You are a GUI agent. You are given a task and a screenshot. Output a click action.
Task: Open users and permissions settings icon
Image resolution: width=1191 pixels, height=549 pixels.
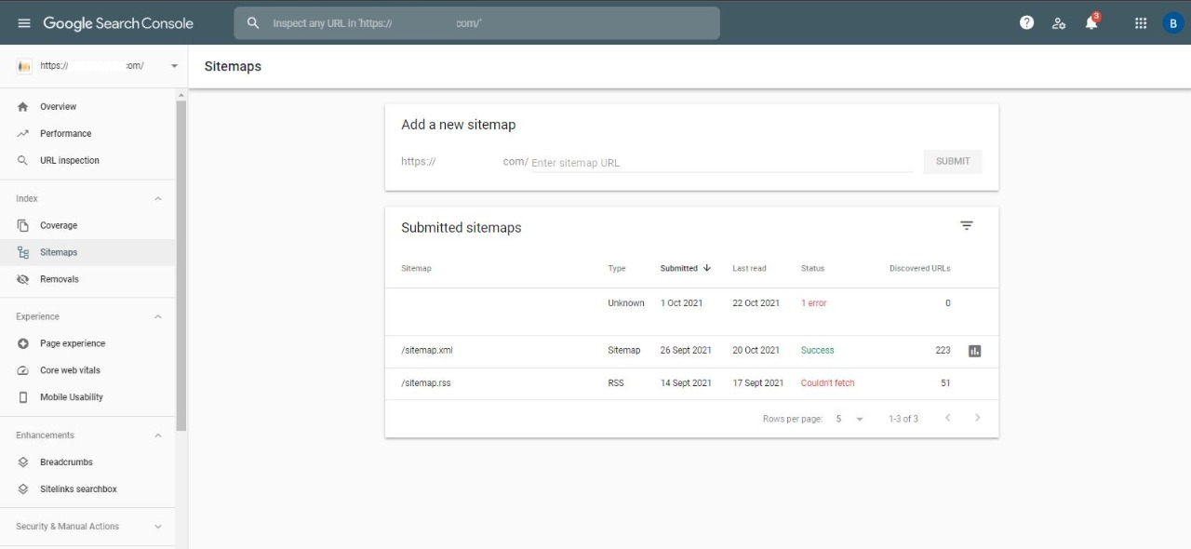click(x=1059, y=23)
